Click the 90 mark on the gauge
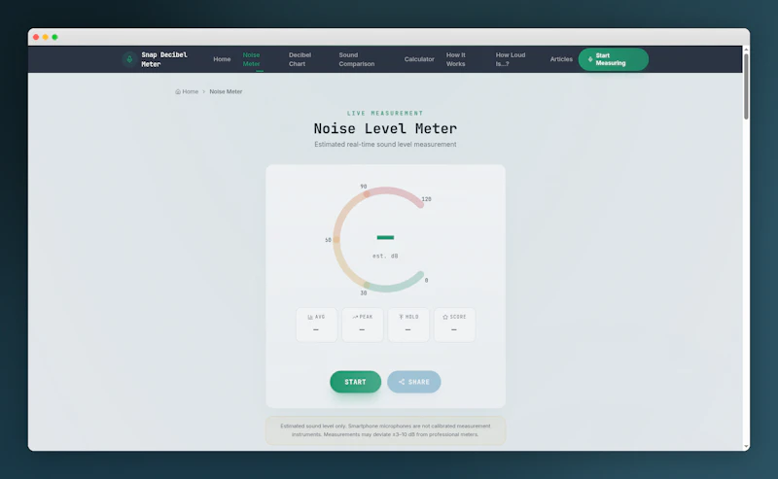Screen dimensions: 778x479 coord(363,187)
